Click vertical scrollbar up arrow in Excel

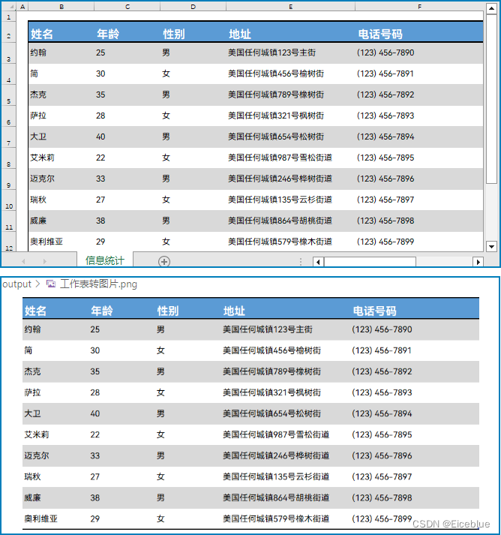491,8
